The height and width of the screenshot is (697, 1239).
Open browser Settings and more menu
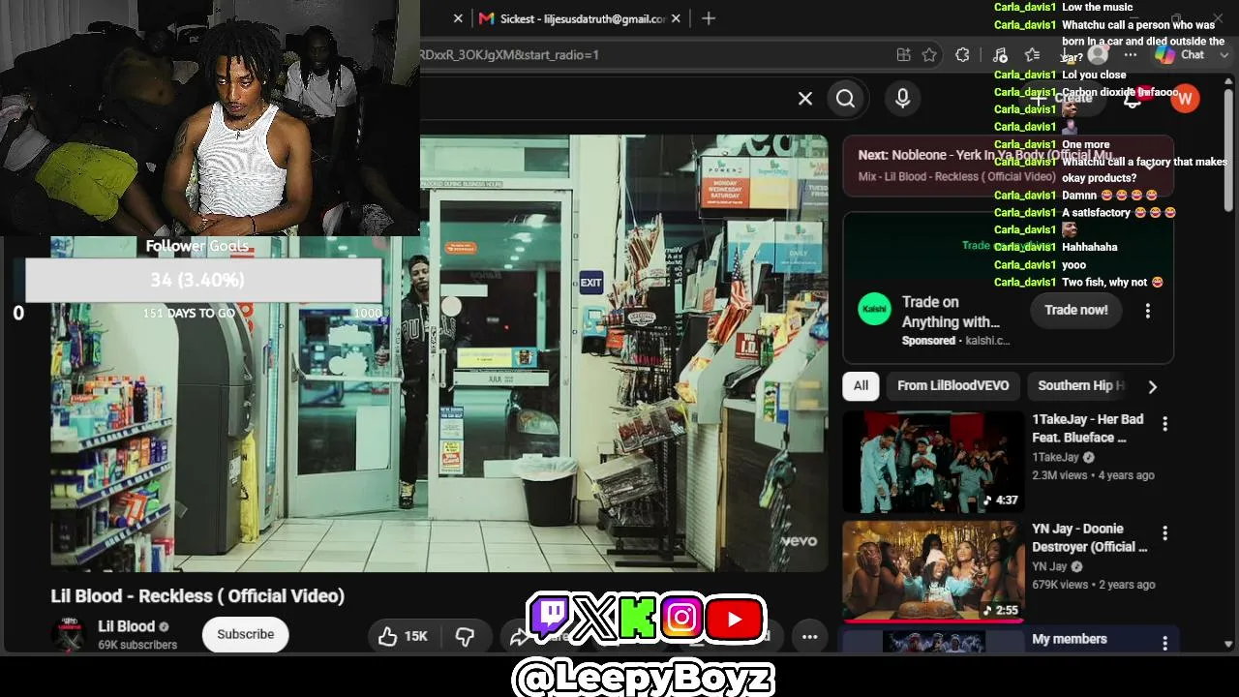click(x=1130, y=55)
